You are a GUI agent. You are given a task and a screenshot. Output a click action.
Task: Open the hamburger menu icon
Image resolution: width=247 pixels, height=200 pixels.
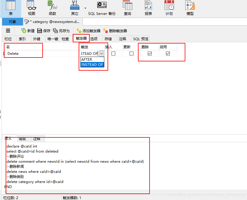point(8,31)
